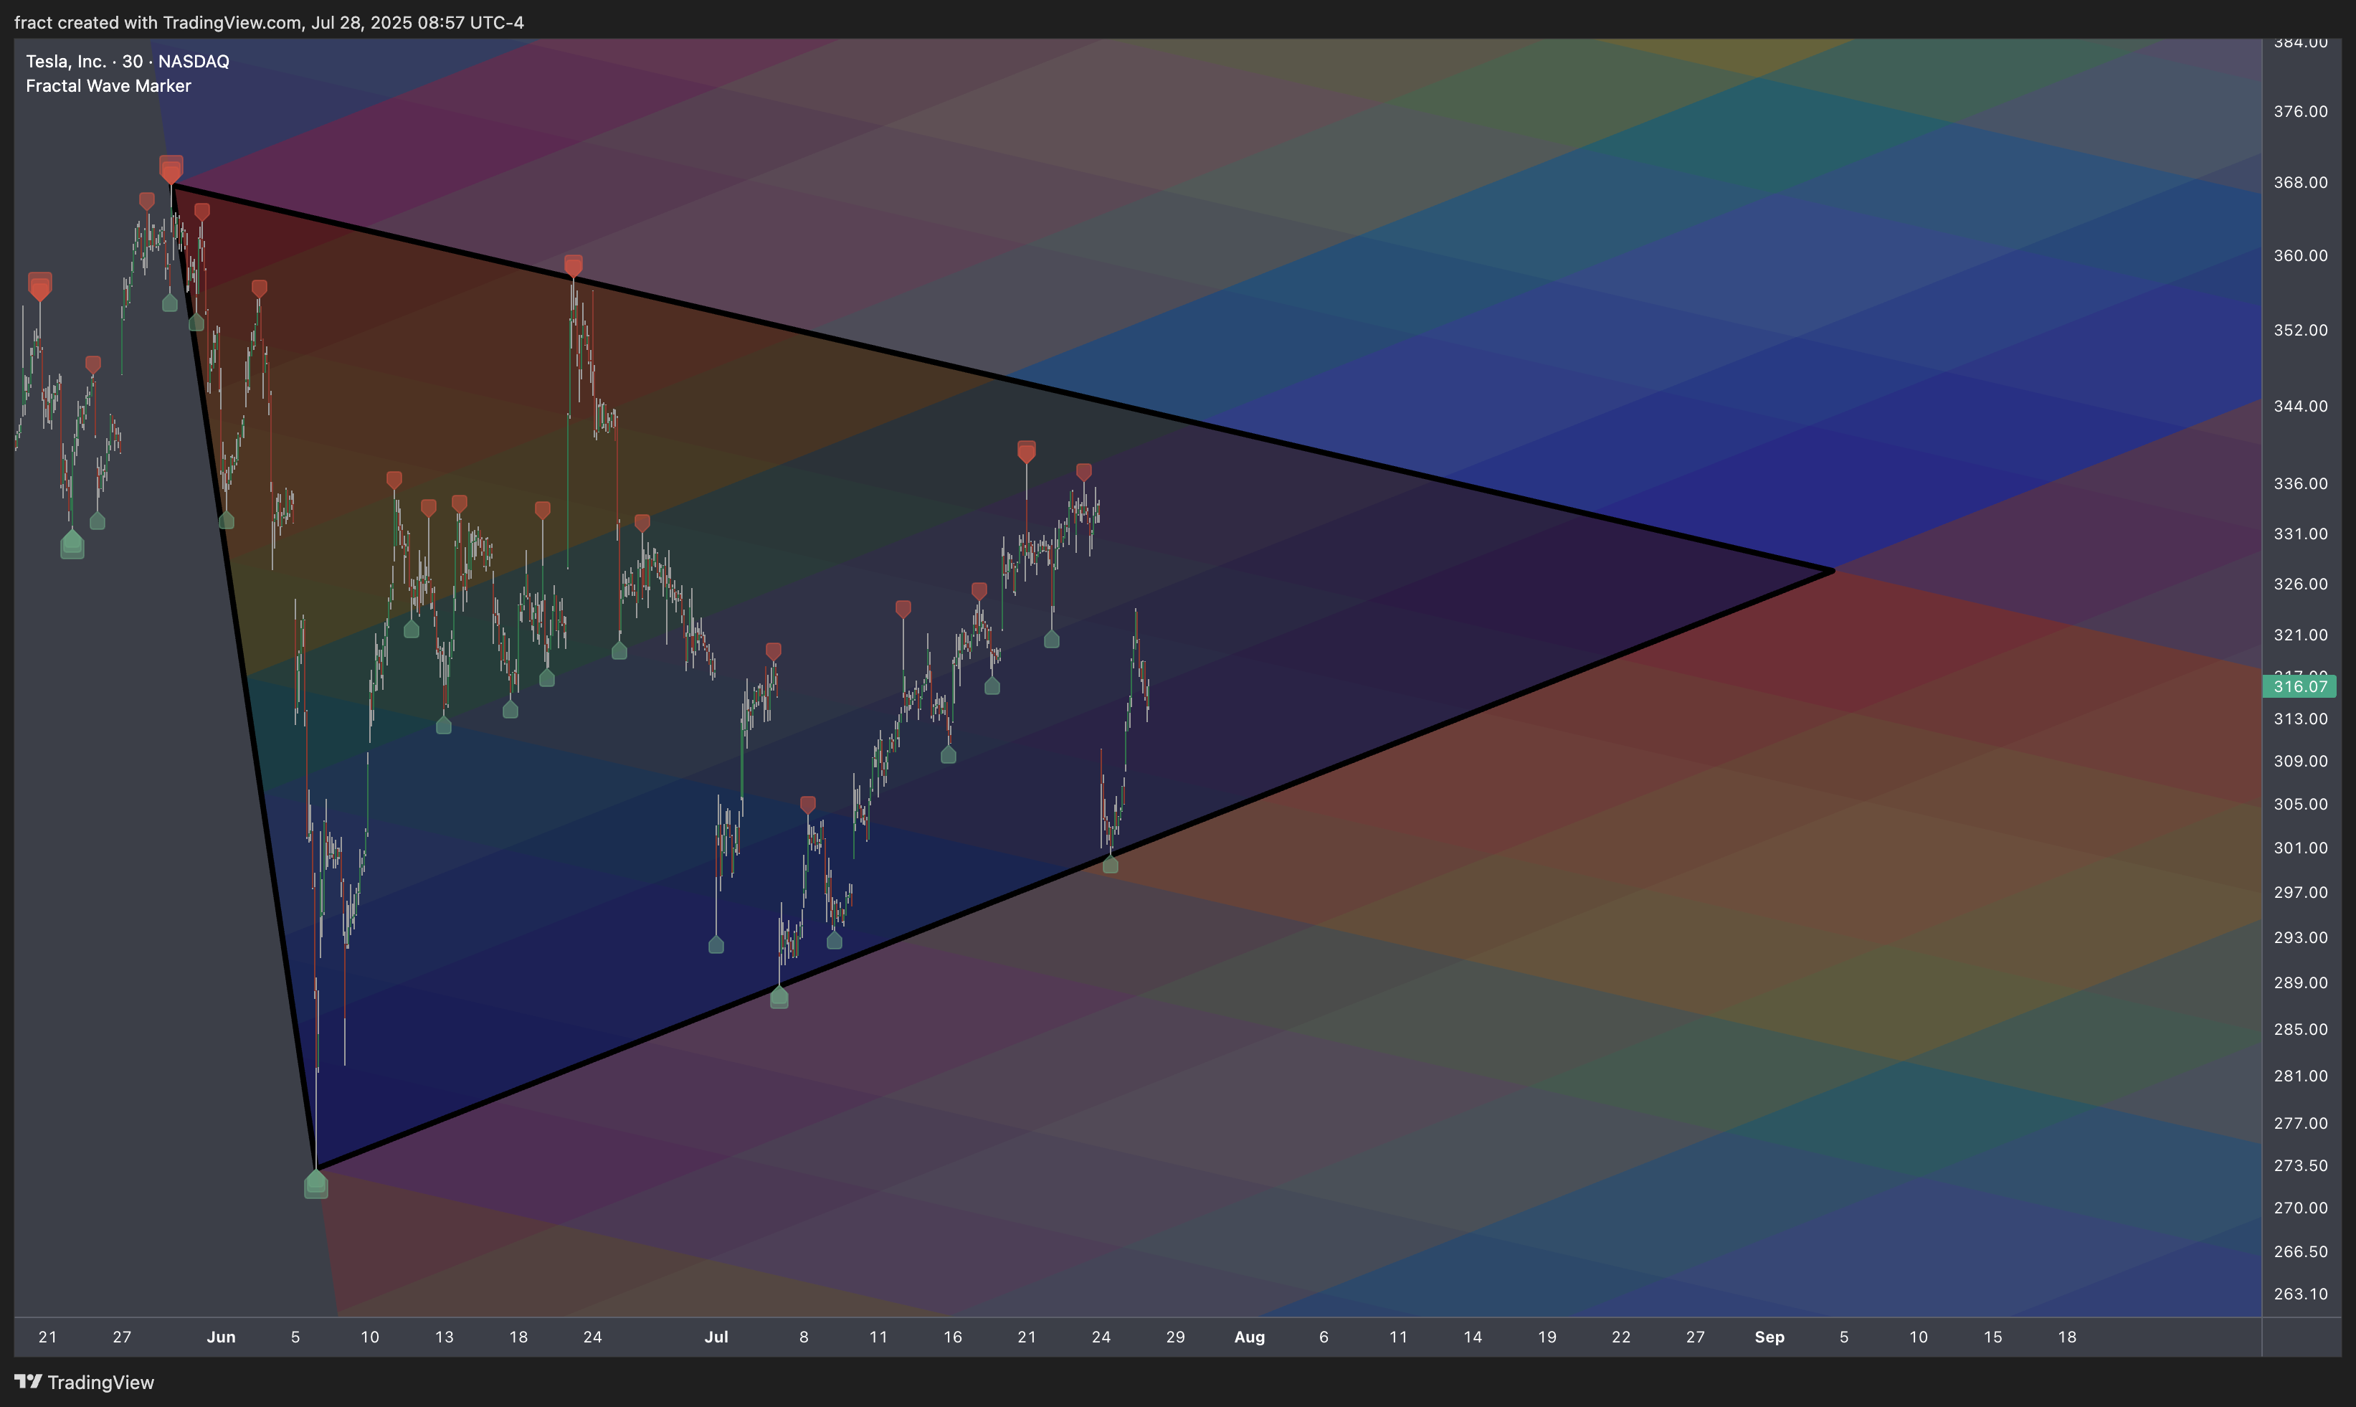The height and width of the screenshot is (1407, 2356).
Task: Click the '8' date label on the time axis
Action: tap(804, 1337)
